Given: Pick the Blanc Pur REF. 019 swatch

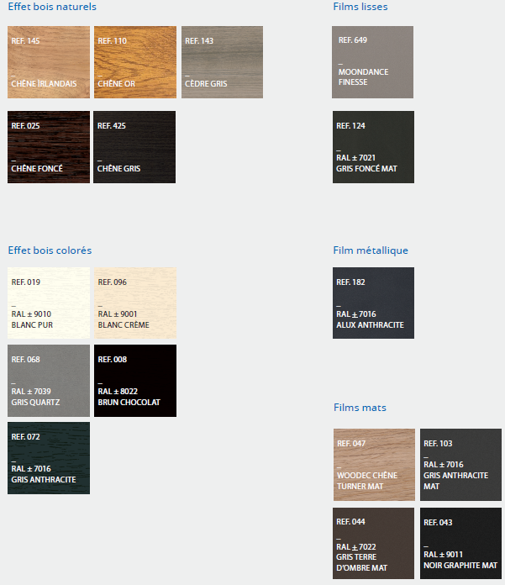Looking at the screenshot, I should click(x=48, y=303).
